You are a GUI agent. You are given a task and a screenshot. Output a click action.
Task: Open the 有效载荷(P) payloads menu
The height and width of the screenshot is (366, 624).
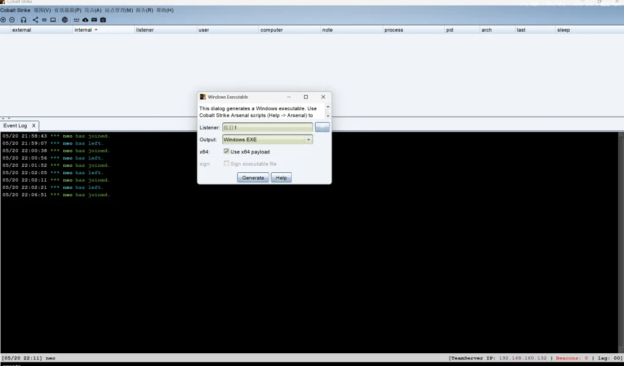tap(68, 10)
